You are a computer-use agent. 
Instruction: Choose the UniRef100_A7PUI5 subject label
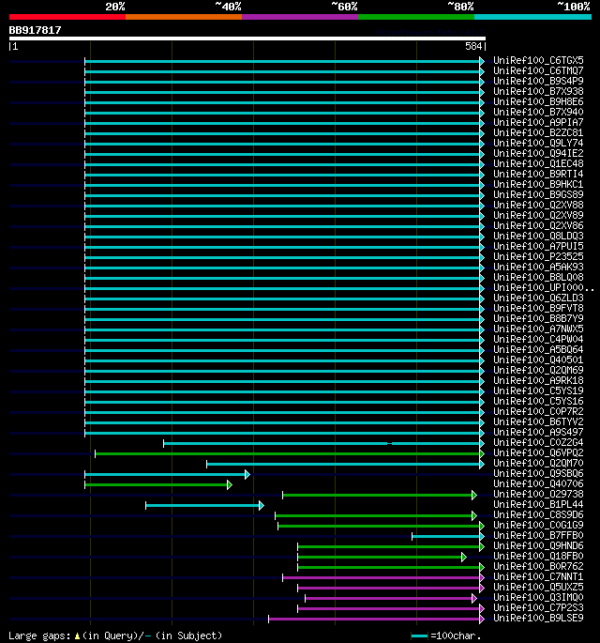[538, 246]
